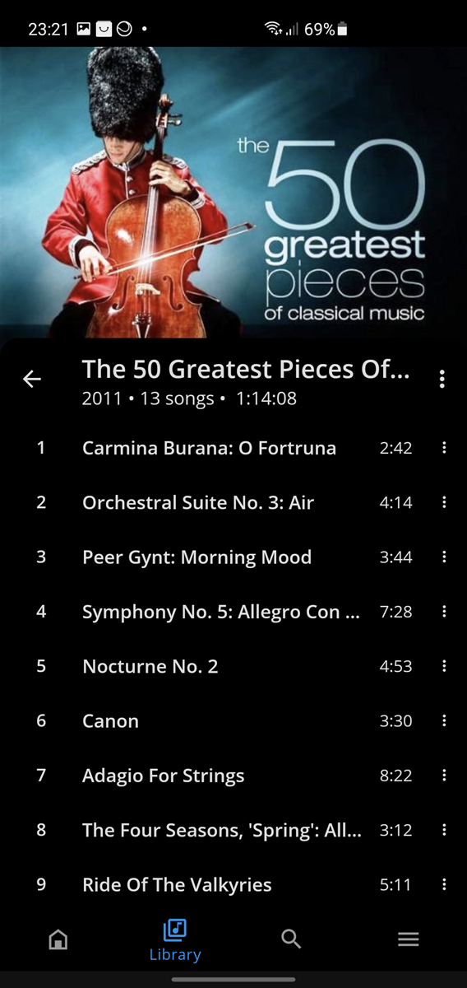Play The Four Seasons, 'Spring' track

(221, 830)
